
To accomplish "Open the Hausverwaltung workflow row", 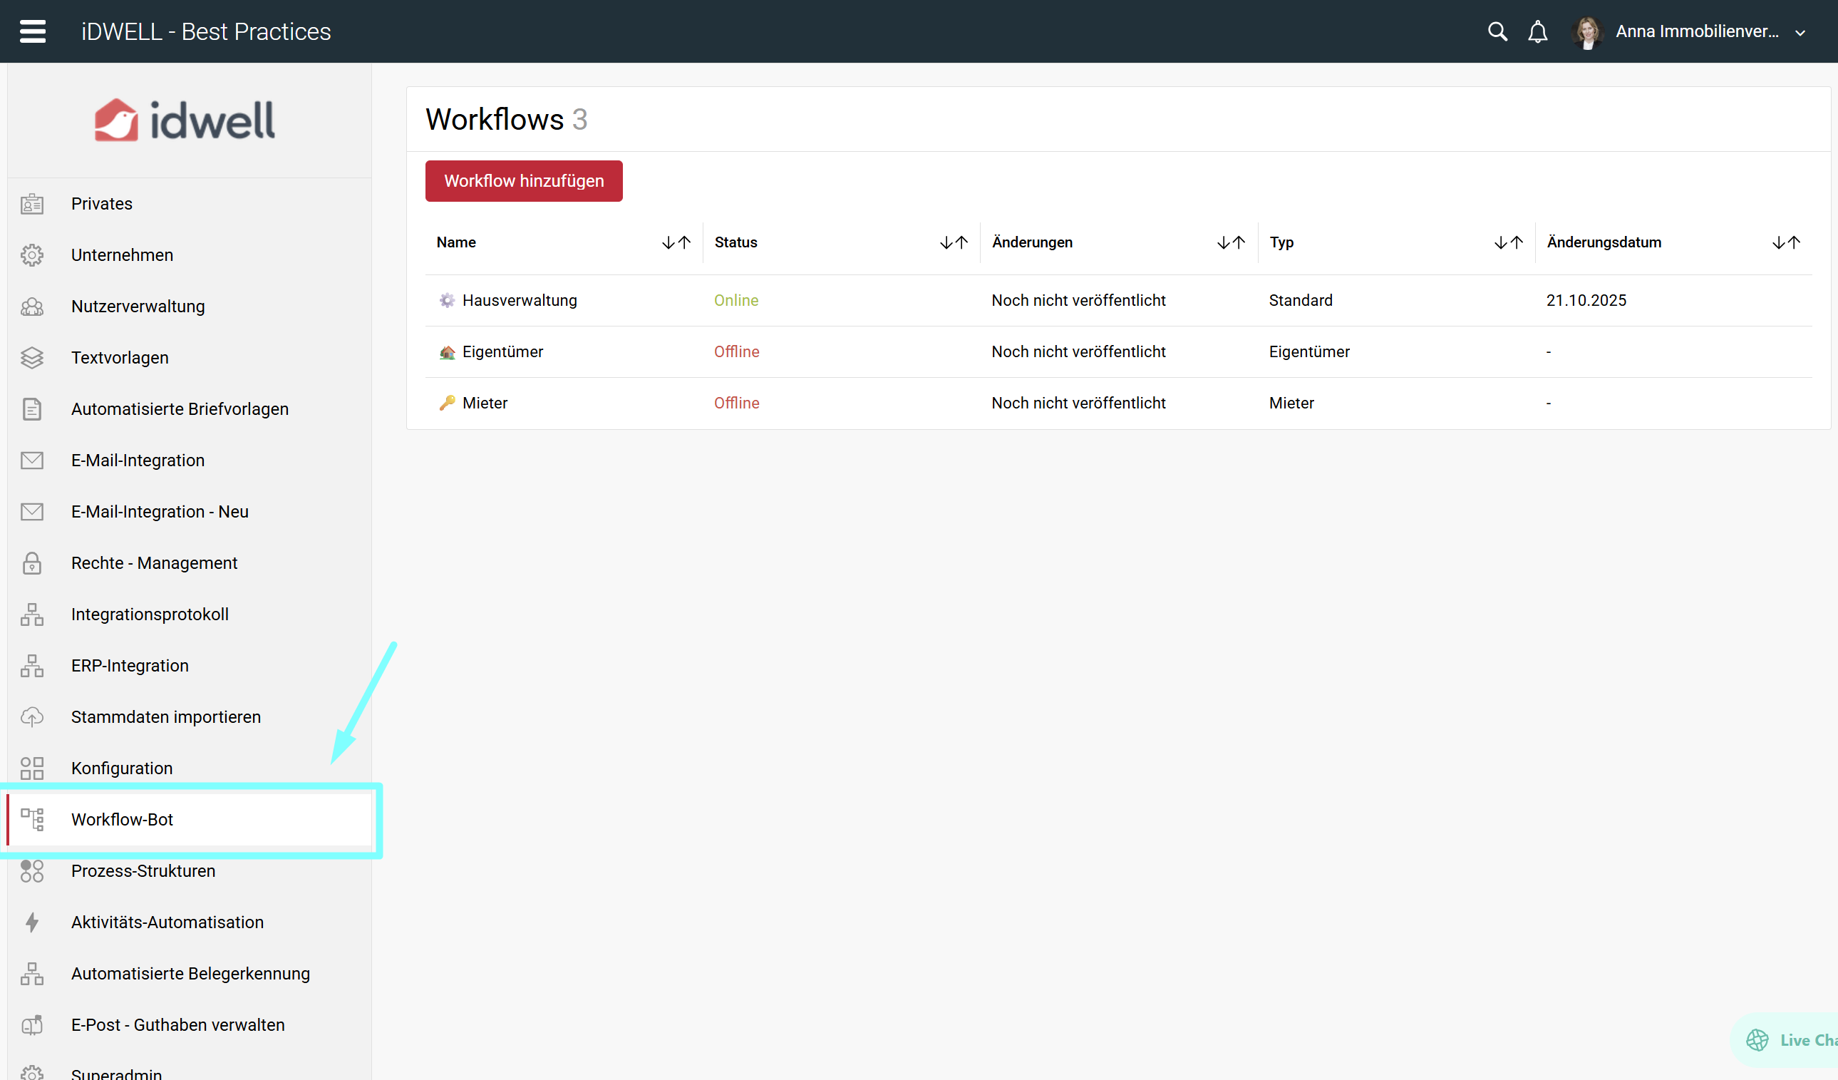I will click(x=519, y=300).
